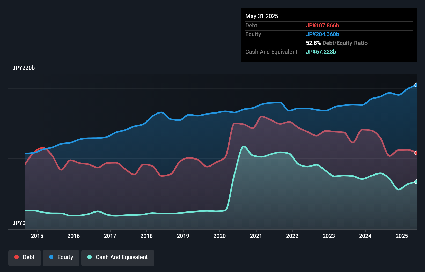Click the JP¥204.360b Equity value
425x272 pixels.
tap(323, 34)
